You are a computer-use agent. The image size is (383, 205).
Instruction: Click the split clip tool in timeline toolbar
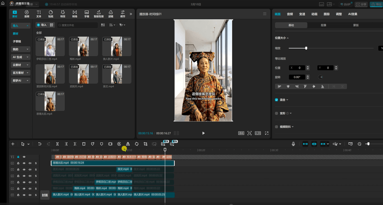tap(57, 144)
